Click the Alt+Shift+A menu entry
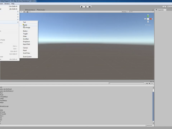Viewport: 172px width, 129px height. pyautogui.click(x=10, y=59)
